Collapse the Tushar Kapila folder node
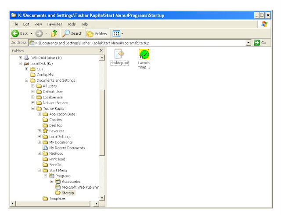The height and width of the screenshot is (215, 281). point(33,109)
